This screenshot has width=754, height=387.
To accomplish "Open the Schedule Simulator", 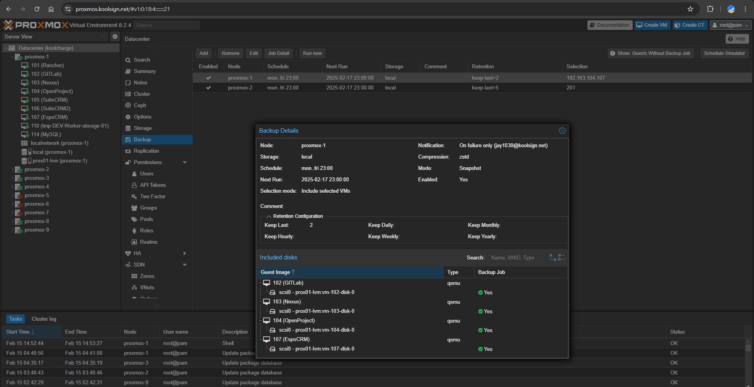I will coord(724,53).
